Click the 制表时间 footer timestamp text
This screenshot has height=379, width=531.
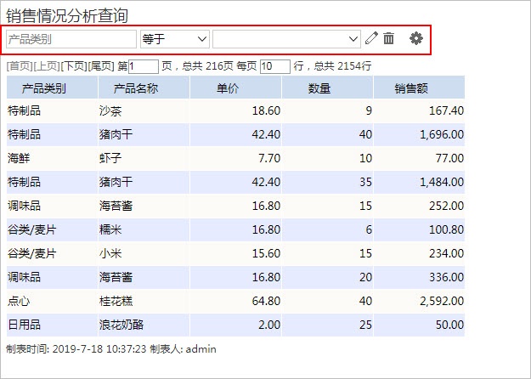click(x=76, y=349)
